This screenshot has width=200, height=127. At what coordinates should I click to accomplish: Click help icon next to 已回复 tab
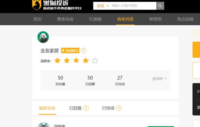(x=86, y=108)
